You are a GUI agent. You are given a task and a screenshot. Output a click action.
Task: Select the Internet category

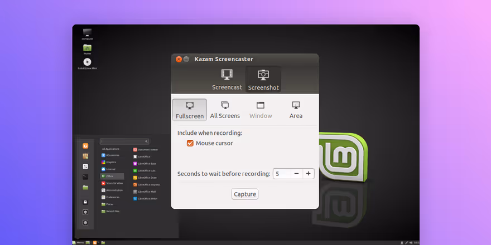[x=109, y=169]
